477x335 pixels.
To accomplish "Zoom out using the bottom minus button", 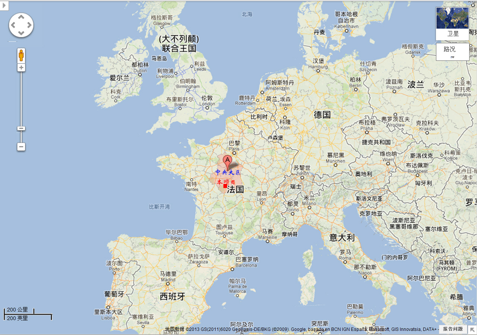I will tap(21, 147).
